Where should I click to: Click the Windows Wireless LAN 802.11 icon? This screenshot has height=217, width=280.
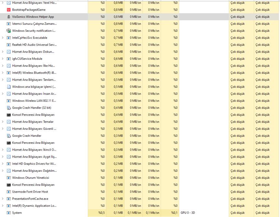coord(9,101)
